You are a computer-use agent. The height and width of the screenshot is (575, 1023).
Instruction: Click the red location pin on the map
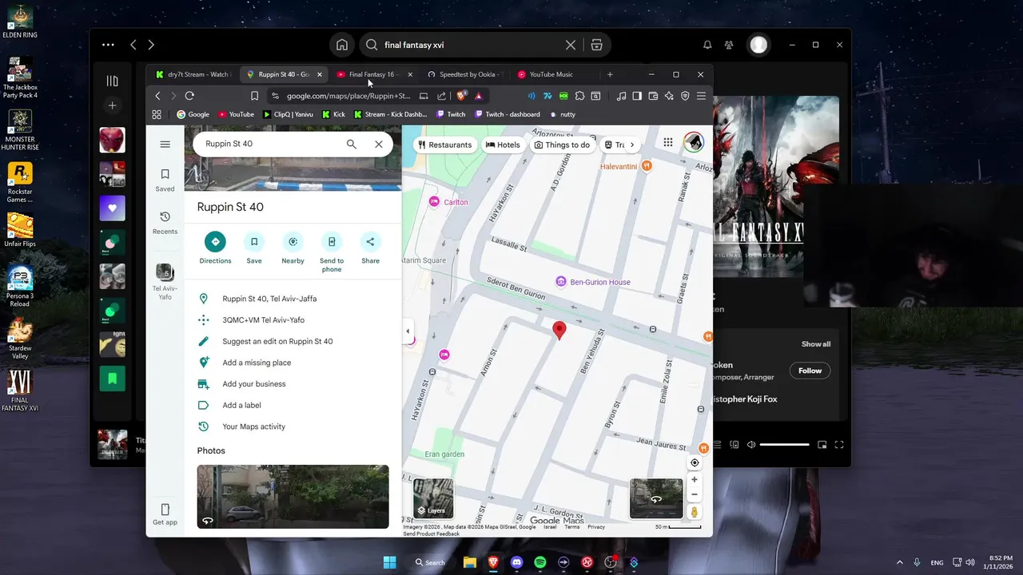559,330
